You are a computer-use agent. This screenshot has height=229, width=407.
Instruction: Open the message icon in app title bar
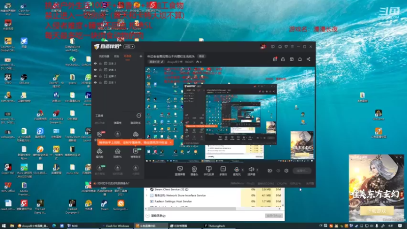[273, 47]
